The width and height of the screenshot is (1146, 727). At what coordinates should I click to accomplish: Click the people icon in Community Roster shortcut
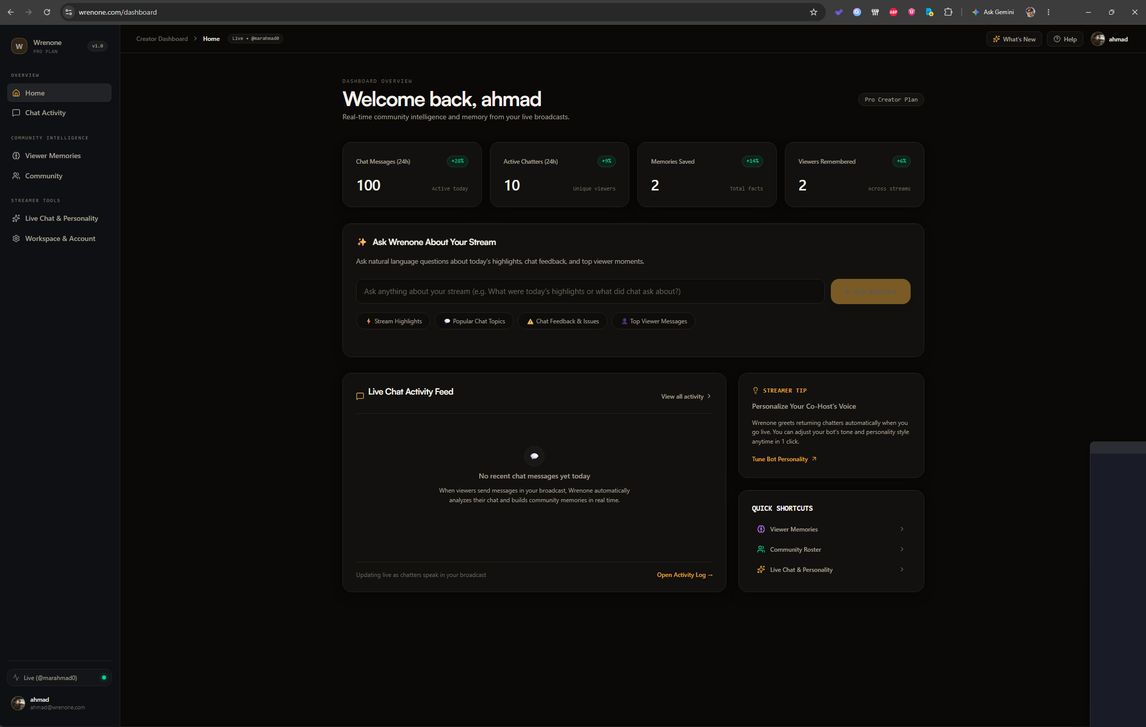(761, 549)
